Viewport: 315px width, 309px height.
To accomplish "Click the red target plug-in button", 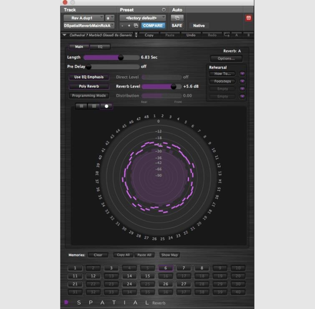I will pos(249,18).
